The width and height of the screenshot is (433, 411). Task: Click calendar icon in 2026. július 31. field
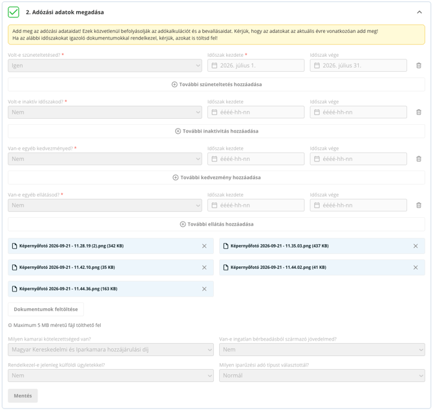click(x=317, y=65)
